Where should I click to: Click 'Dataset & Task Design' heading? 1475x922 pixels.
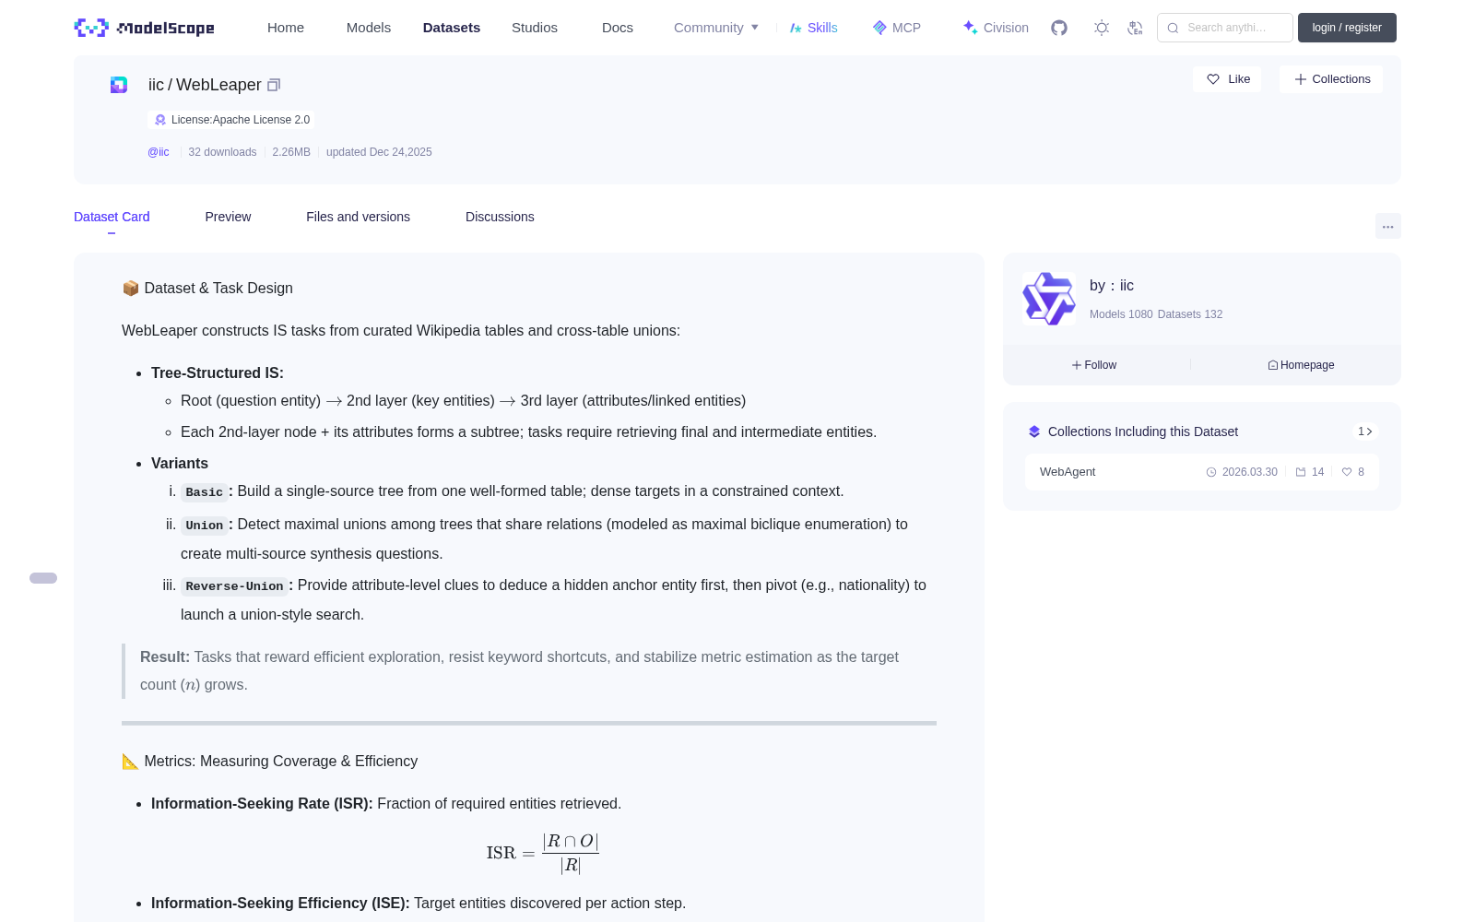point(207,289)
